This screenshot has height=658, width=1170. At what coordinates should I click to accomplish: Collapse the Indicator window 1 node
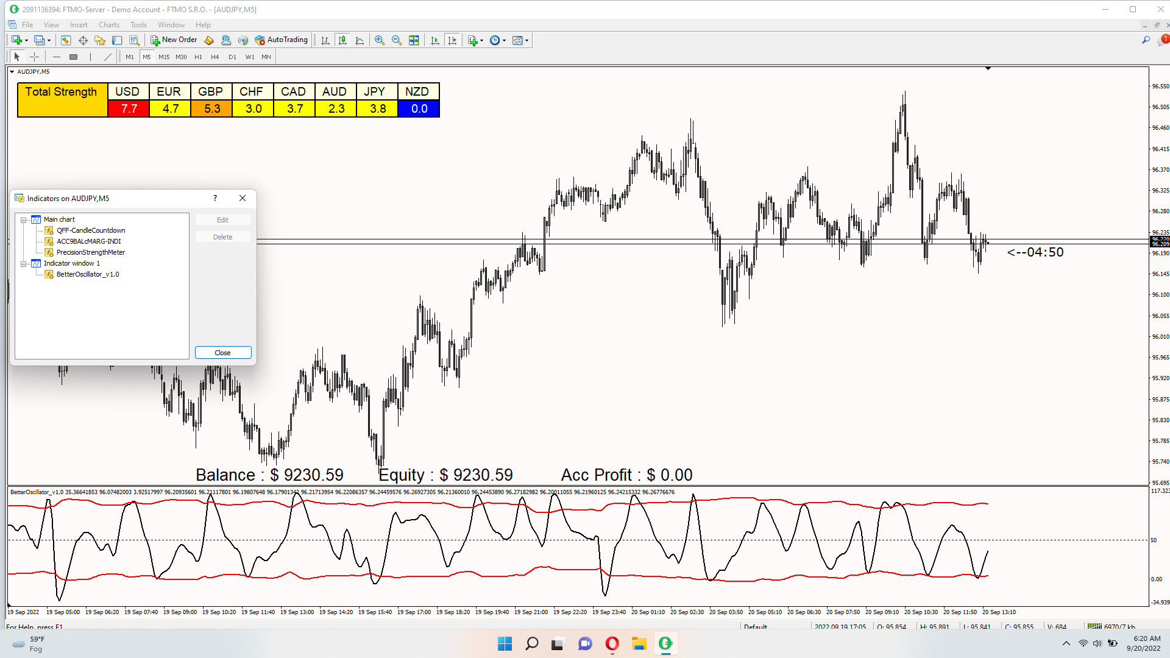(24, 263)
